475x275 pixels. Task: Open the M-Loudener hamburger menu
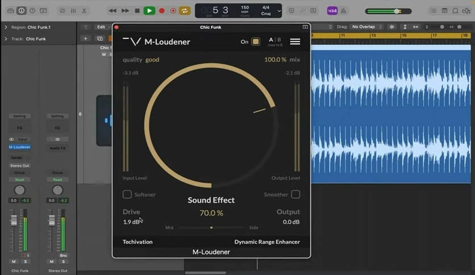tap(295, 41)
